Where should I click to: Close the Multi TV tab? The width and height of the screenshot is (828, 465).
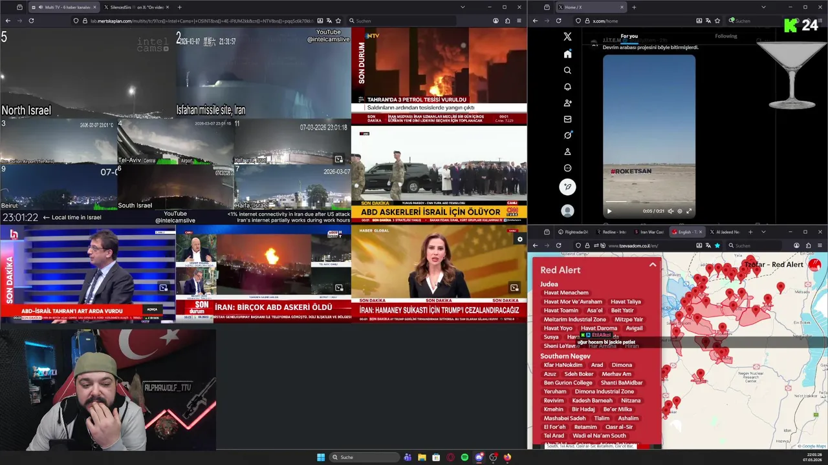94,7
